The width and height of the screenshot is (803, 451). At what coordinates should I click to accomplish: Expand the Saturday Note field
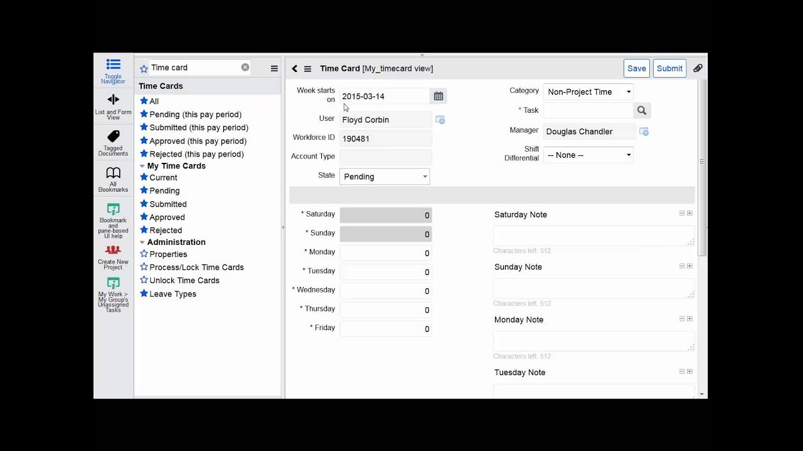(689, 213)
